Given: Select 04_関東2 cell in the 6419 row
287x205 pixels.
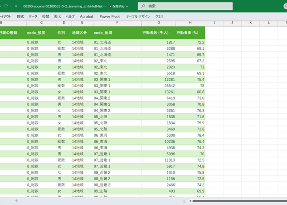Looking at the screenshot, I should 117,98.
